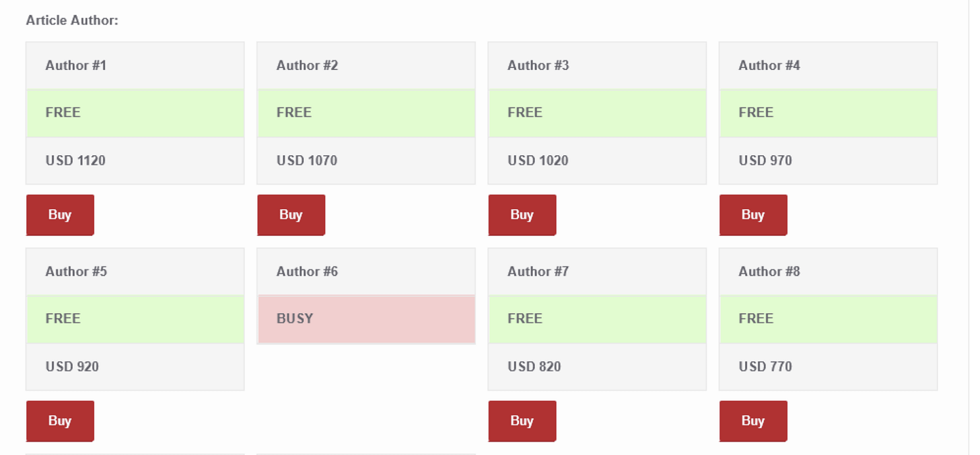Click the Article Author label
980x455 pixels.
pos(72,21)
